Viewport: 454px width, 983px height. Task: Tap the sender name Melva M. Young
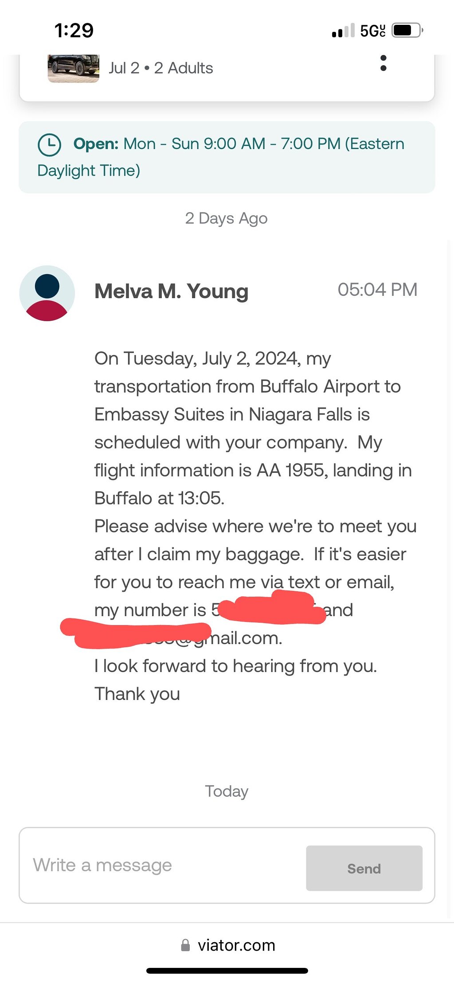coord(171,291)
